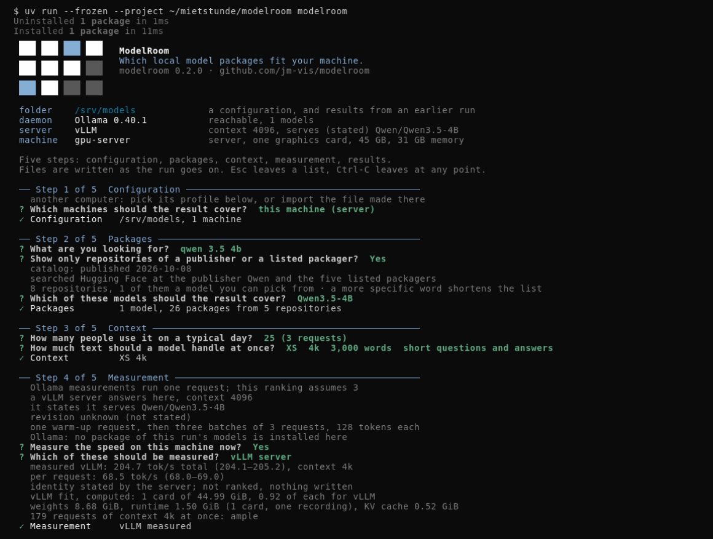Click the 'Step 3 of 5 Context' heading
The image size is (713, 539).
(91, 328)
